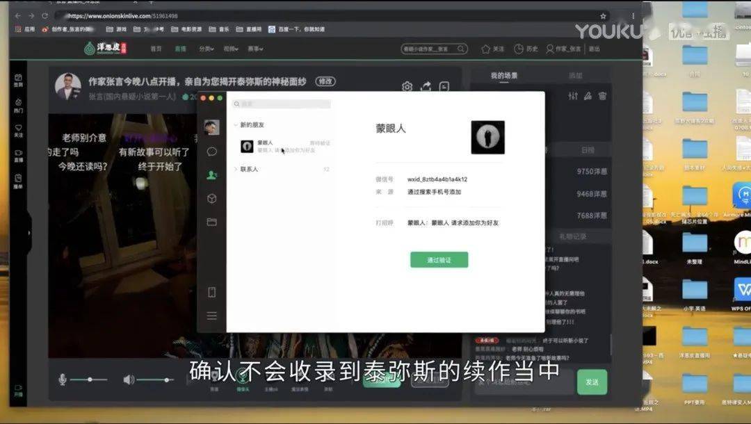Click the onionskinlive.com address bar
This screenshot has height=424, width=751.
[x=330, y=16]
